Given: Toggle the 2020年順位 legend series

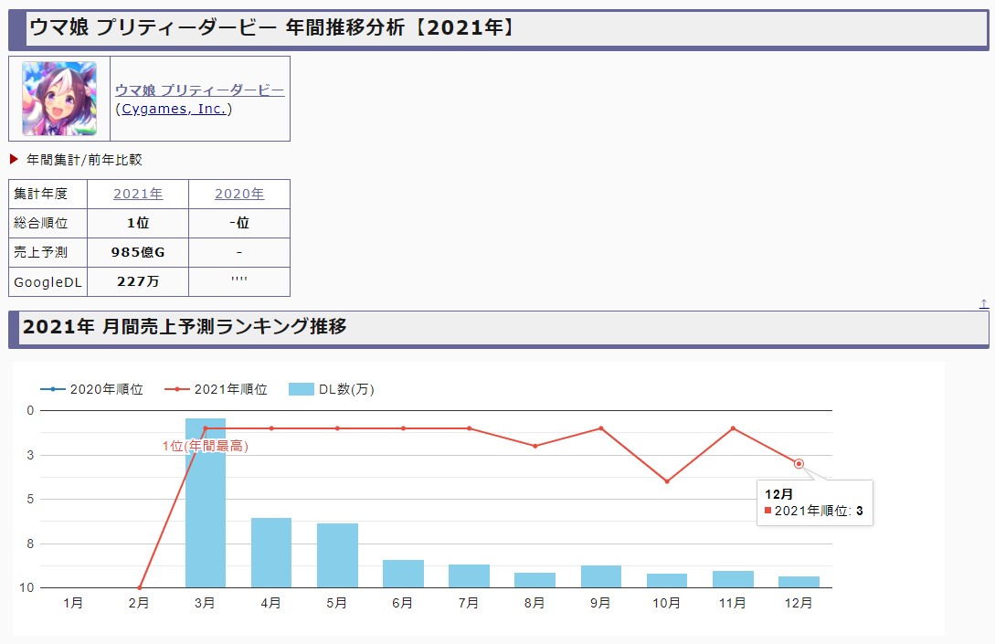Looking at the screenshot, I should (x=92, y=389).
